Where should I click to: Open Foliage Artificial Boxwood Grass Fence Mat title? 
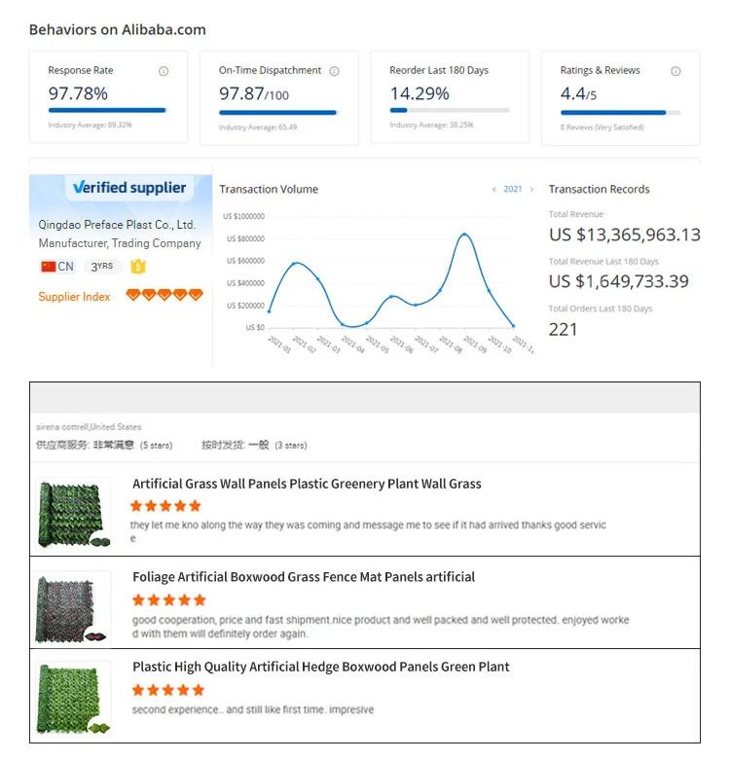pyautogui.click(x=304, y=577)
